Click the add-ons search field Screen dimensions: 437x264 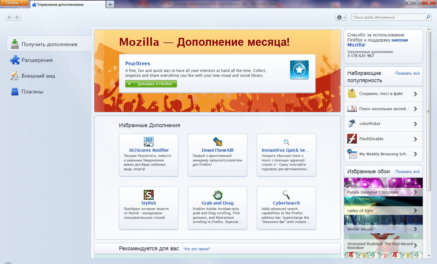point(388,17)
